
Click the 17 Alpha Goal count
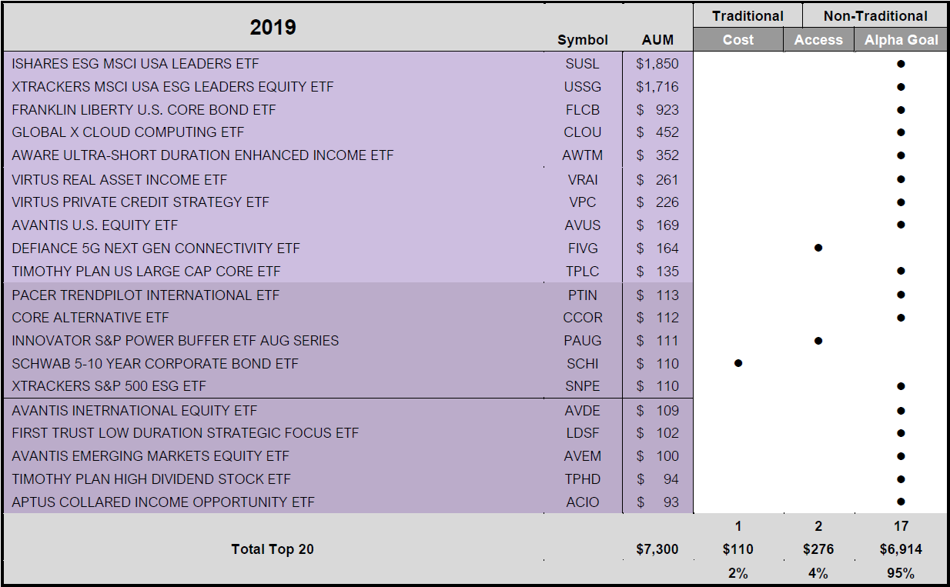[901, 526]
